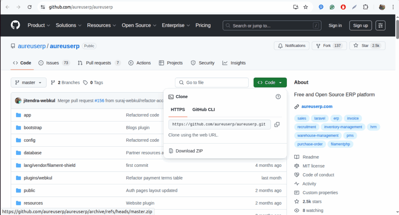
Task: Copy the HTTPS clone URL to clipboard
Action: pos(277,125)
